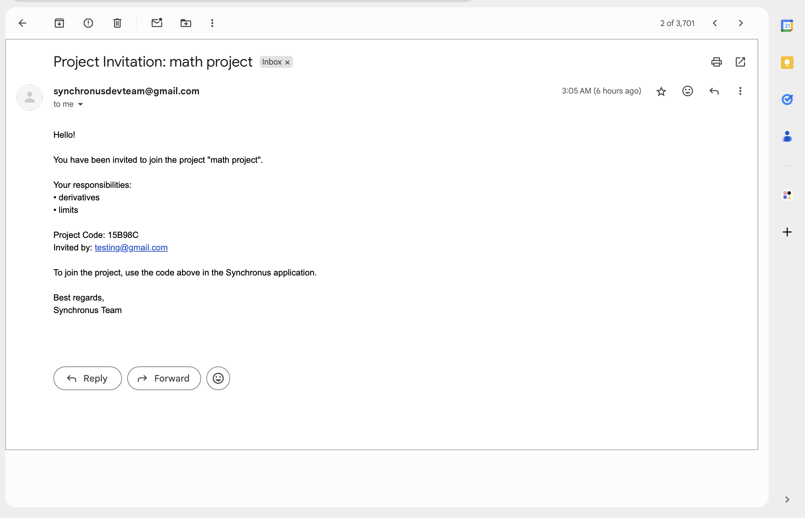Click reply arrow in message header

click(714, 91)
